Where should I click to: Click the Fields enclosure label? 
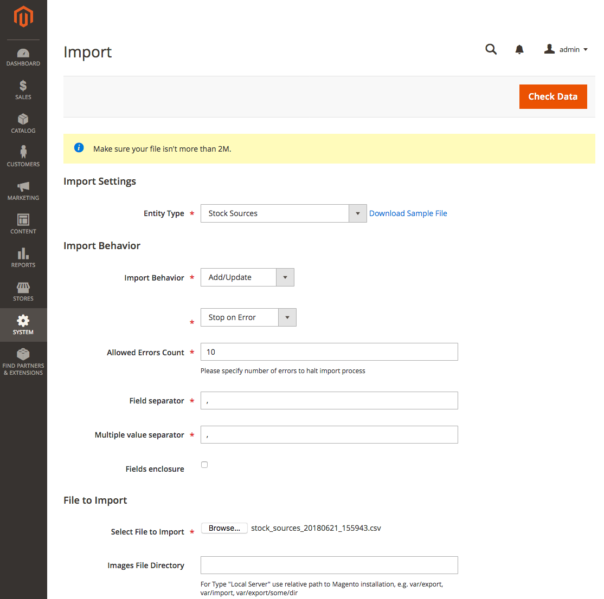(x=155, y=469)
